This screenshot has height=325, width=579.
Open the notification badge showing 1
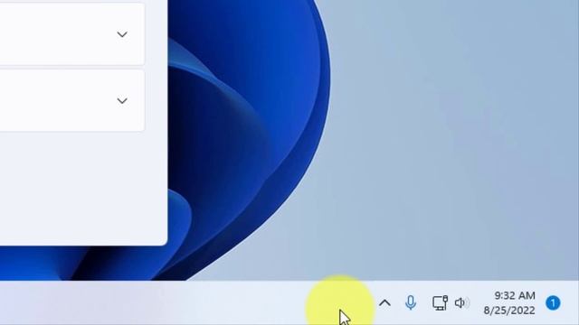pyautogui.click(x=553, y=303)
